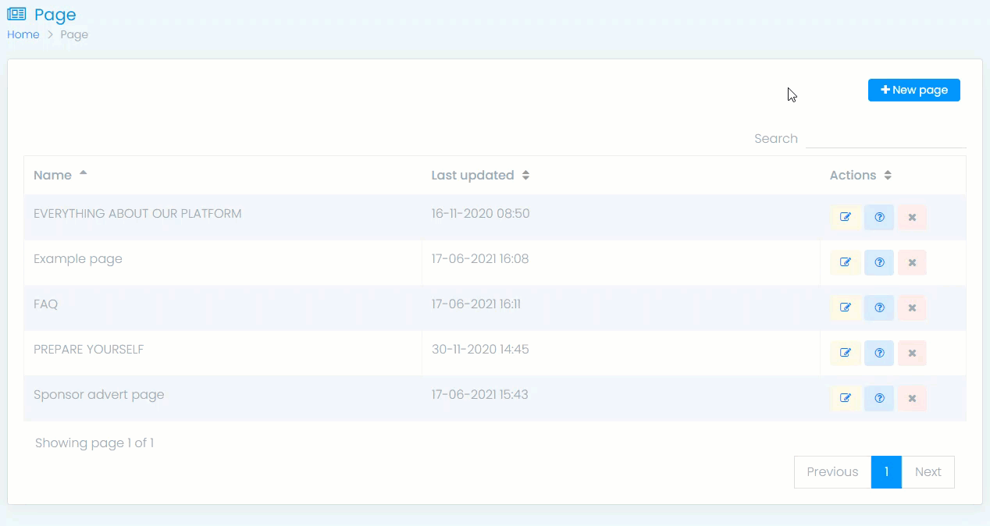Click the PREPARE YOURSELF name cell
This screenshot has width=990, height=526.
point(223,353)
